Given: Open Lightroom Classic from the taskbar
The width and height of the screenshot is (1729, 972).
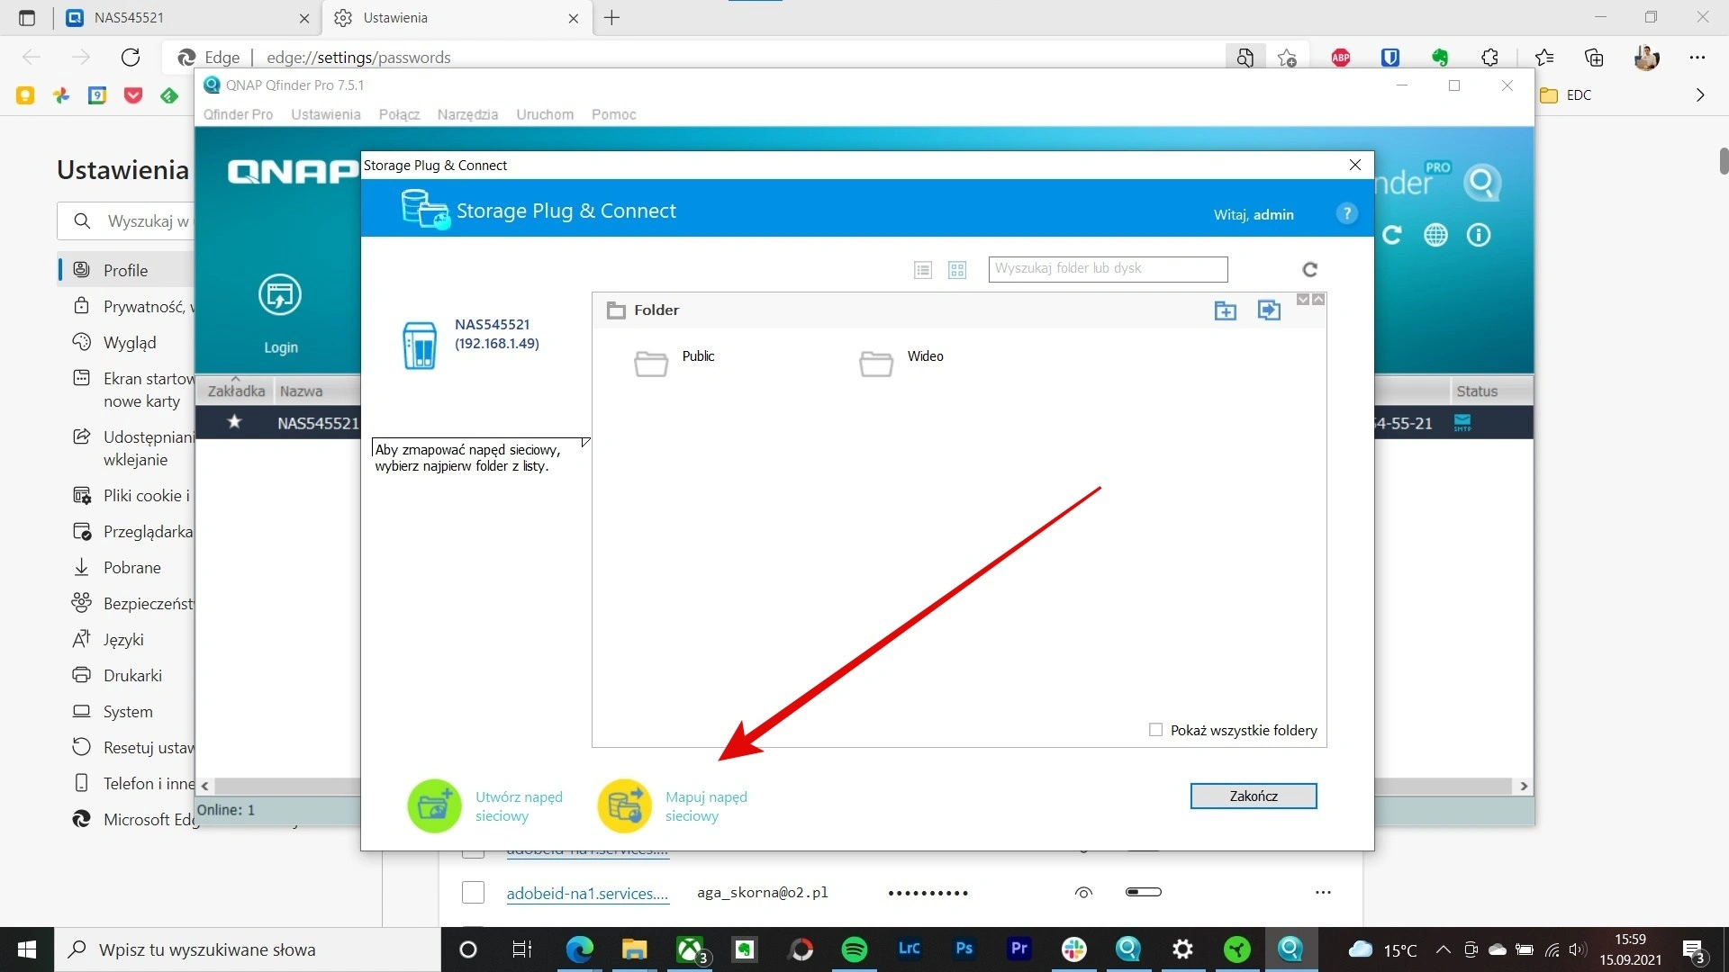Looking at the screenshot, I should tap(910, 949).
